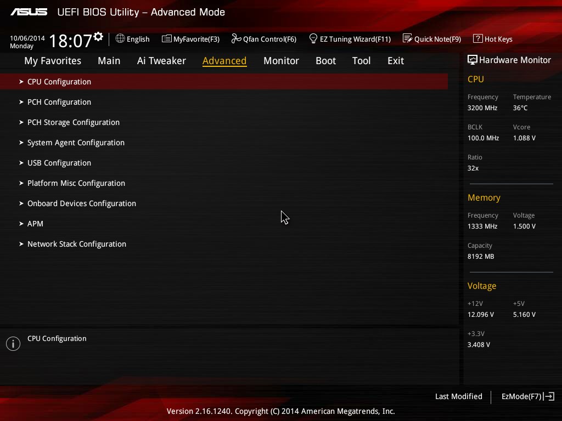Viewport: 562px width, 421px height.
Task: Expand the System Agent Configuration arrow
Action: tap(21, 143)
